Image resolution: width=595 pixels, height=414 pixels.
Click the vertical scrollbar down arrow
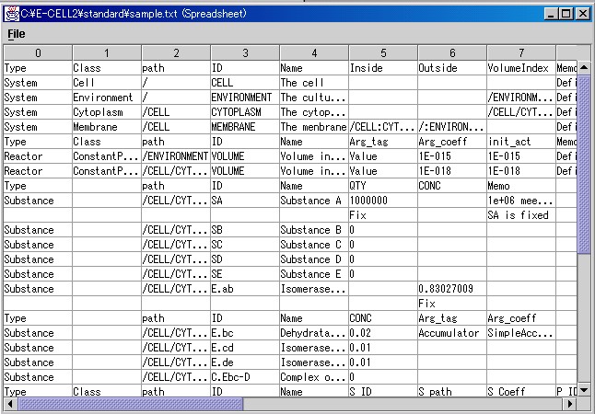pyautogui.click(x=584, y=390)
